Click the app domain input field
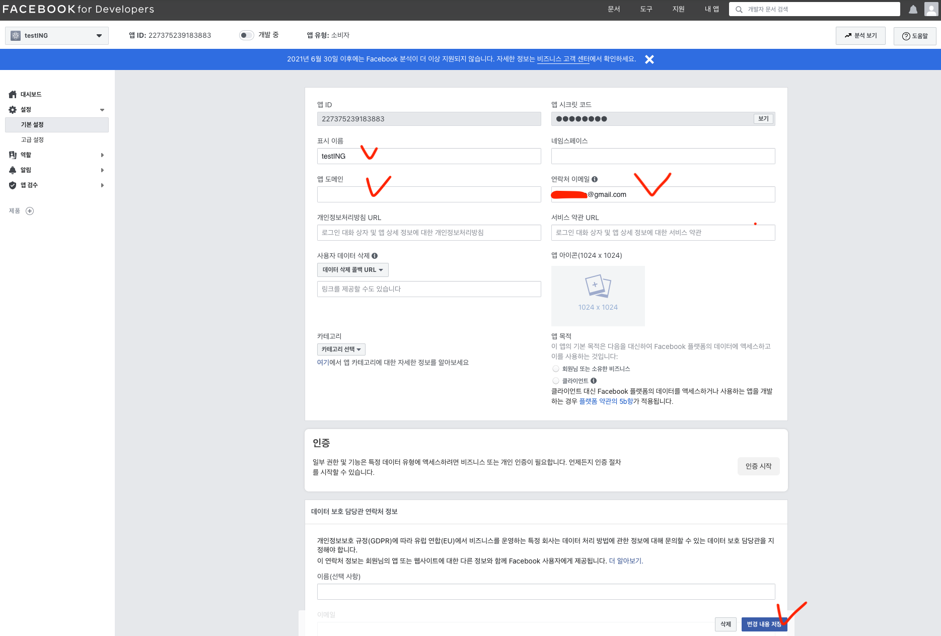The width and height of the screenshot is (941, 636). click(429, 194)
